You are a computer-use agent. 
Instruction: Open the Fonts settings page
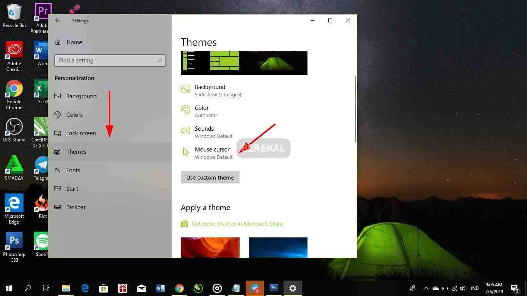point(110,170)
